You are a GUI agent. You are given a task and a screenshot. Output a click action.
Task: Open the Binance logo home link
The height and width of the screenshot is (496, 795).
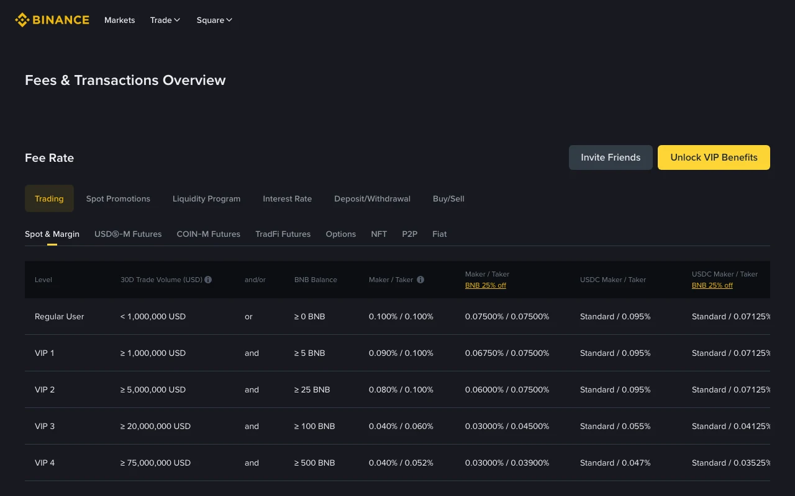click(x=52, y=20)
